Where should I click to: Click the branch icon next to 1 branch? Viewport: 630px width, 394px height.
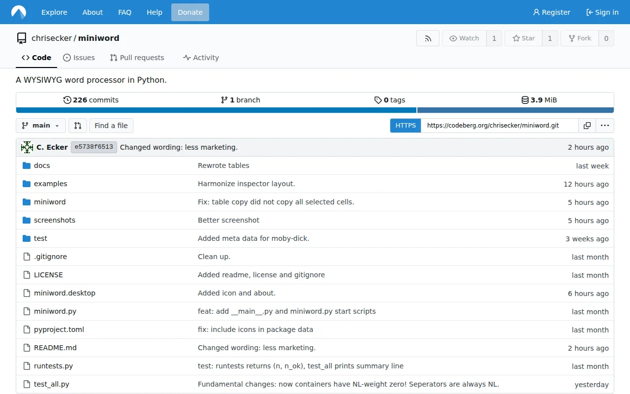224,100
